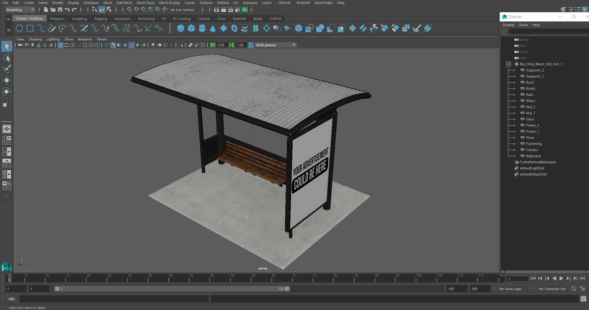The height and width of the screenshot is (310, 589).
Task: Switch to the Rigging shelf tab
Action: (101, 19)
